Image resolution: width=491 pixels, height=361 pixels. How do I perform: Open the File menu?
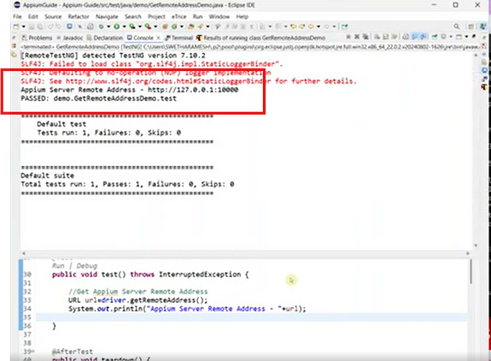pos(17,17)
